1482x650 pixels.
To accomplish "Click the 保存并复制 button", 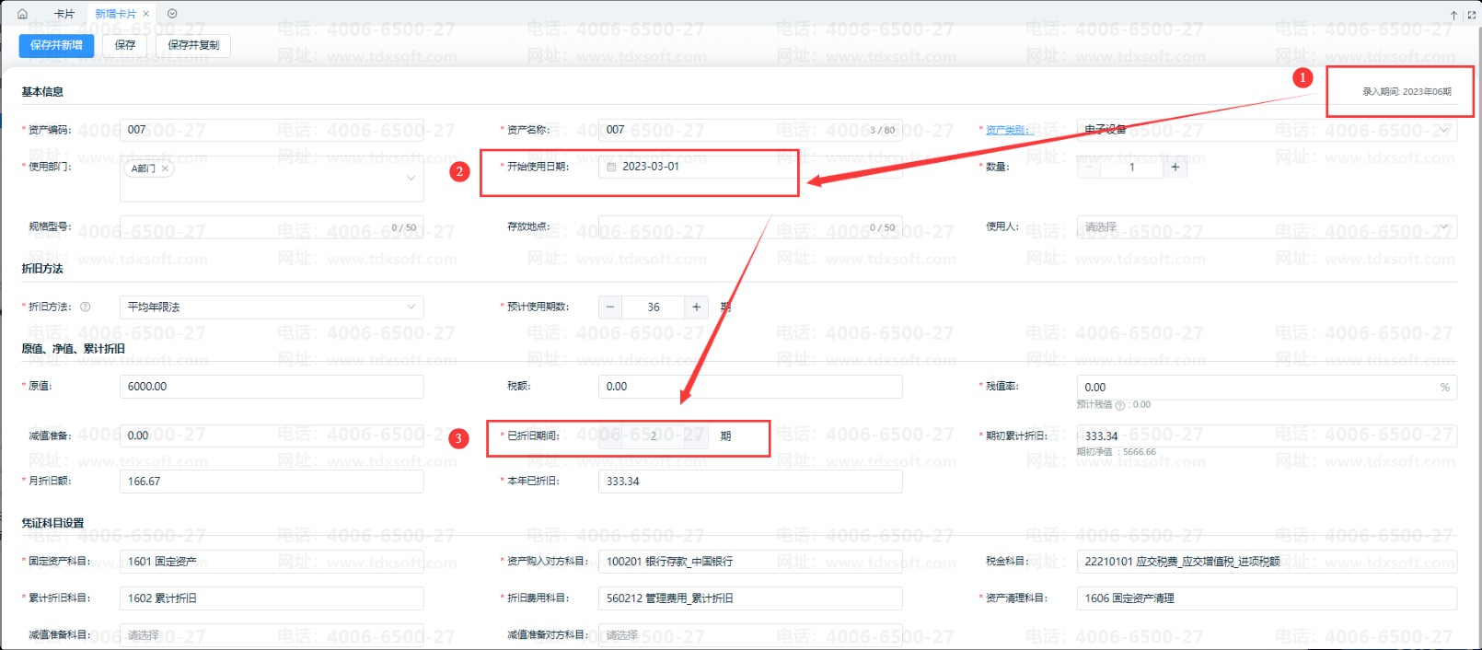I will [193, 45].
